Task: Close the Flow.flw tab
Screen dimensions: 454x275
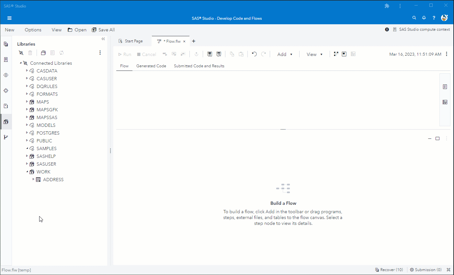Action: click(x=184, y=41)
